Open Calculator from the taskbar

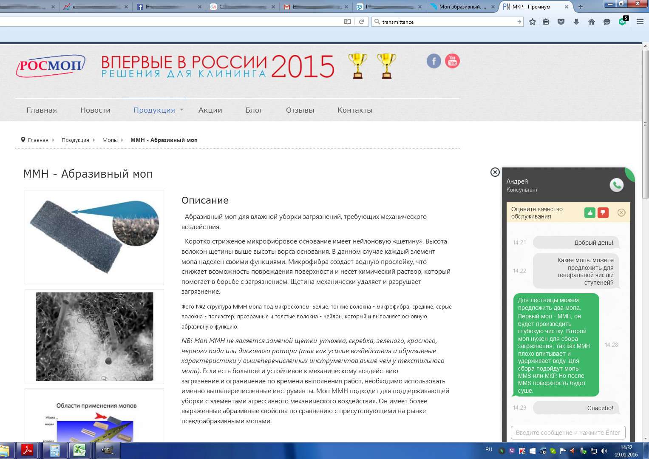click(54, 450)
